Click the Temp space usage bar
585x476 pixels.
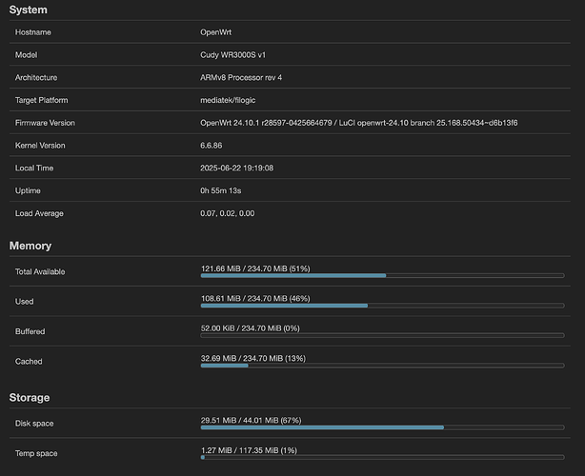(381, 457)
